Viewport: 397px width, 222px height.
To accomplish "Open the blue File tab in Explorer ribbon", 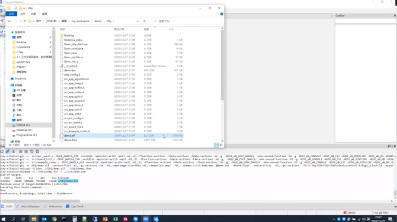I will 11,14.
